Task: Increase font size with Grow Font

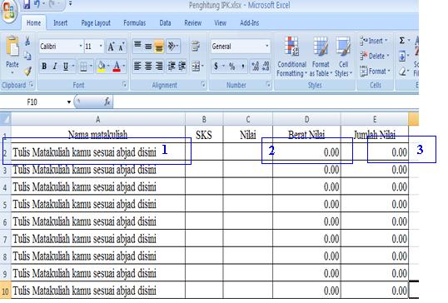Action: (x=111, y=47)
